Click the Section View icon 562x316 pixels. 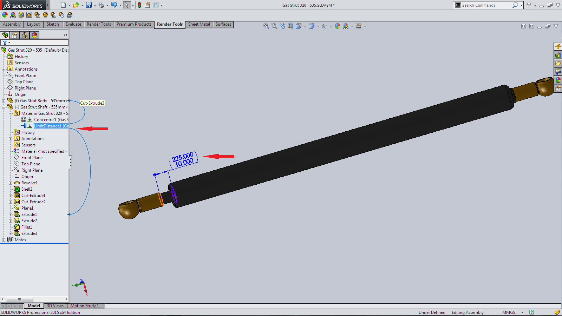coord(290,26)
